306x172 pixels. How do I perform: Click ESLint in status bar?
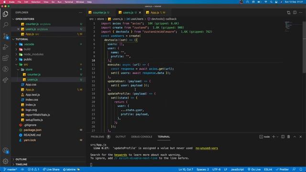[x=268, y=170]
